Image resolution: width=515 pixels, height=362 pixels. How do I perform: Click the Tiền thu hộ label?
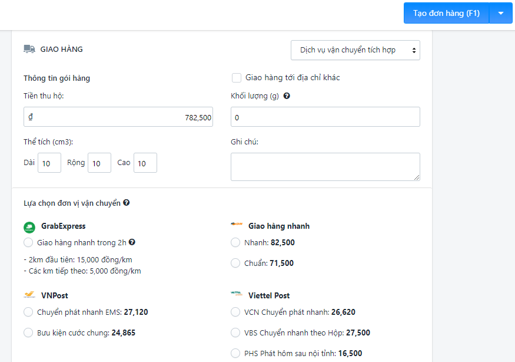point(44,96)
